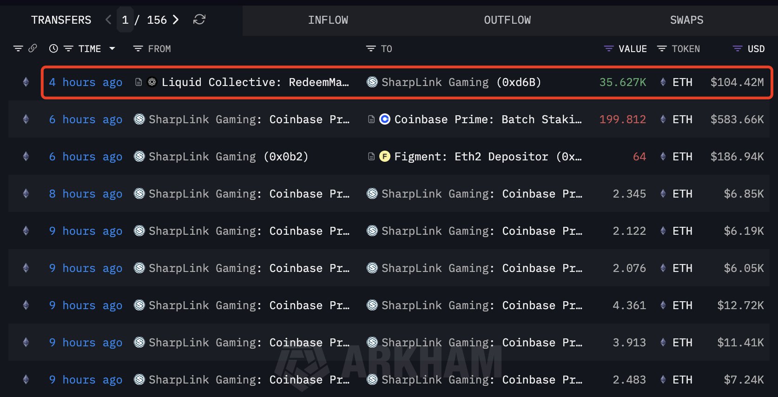This screenshot has width=778, height=397.
Task: Click the page number 1 field
Action: 125,20
